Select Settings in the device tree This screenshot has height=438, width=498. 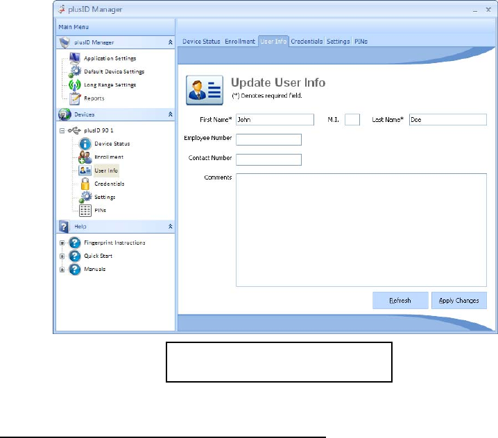(x=105, y=197)
